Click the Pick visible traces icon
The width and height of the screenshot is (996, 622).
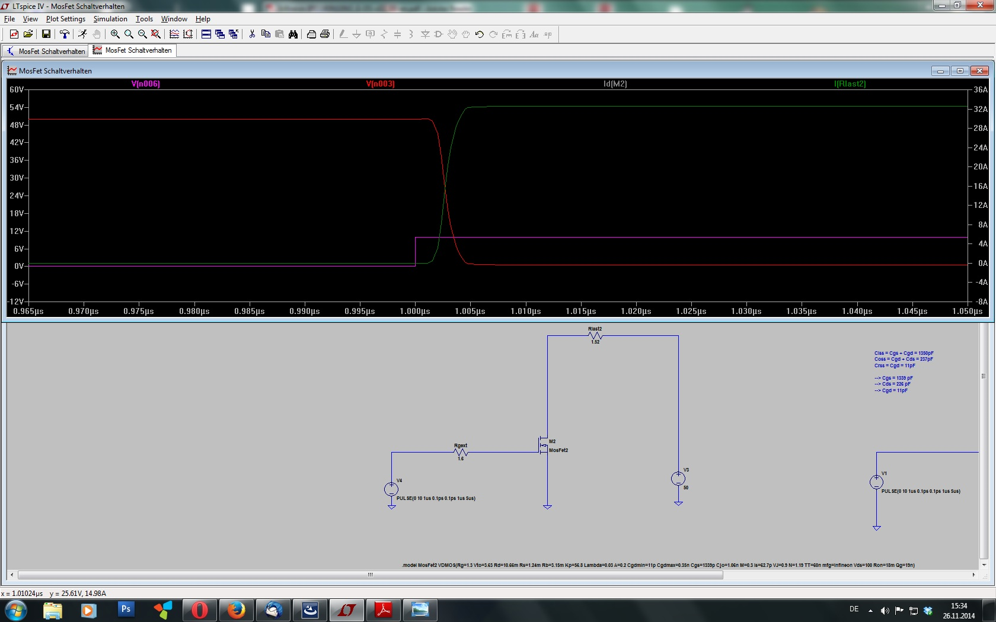point(188,34)
